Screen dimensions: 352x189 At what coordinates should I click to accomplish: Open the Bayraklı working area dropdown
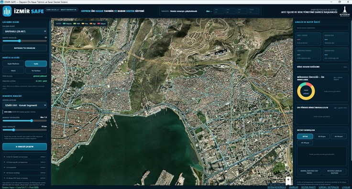point(25,31)
